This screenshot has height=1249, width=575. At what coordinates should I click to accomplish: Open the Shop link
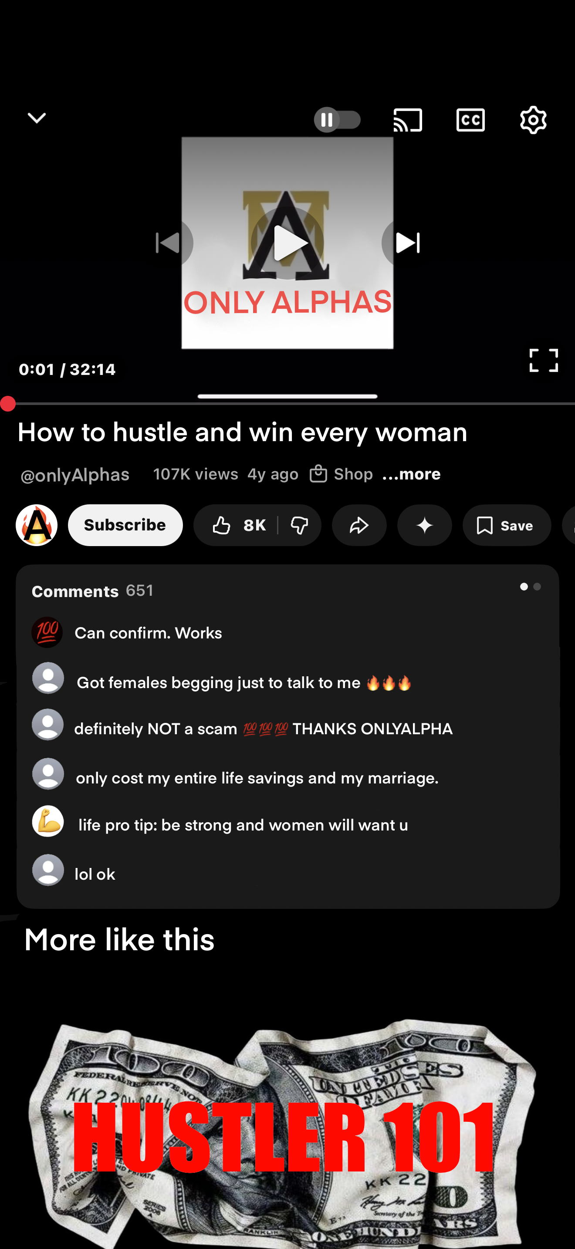point(342,474)
